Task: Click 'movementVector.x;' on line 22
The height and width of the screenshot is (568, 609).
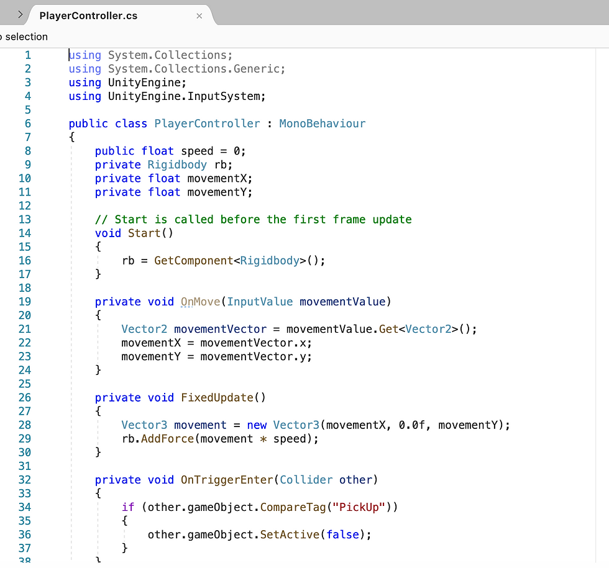Action: coord(256,343)
